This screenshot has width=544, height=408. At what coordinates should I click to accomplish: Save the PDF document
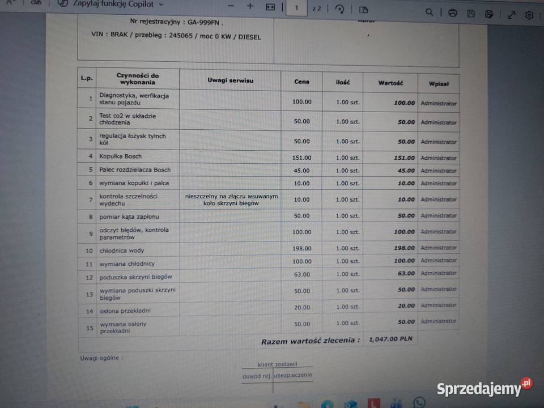pos(471,14)
